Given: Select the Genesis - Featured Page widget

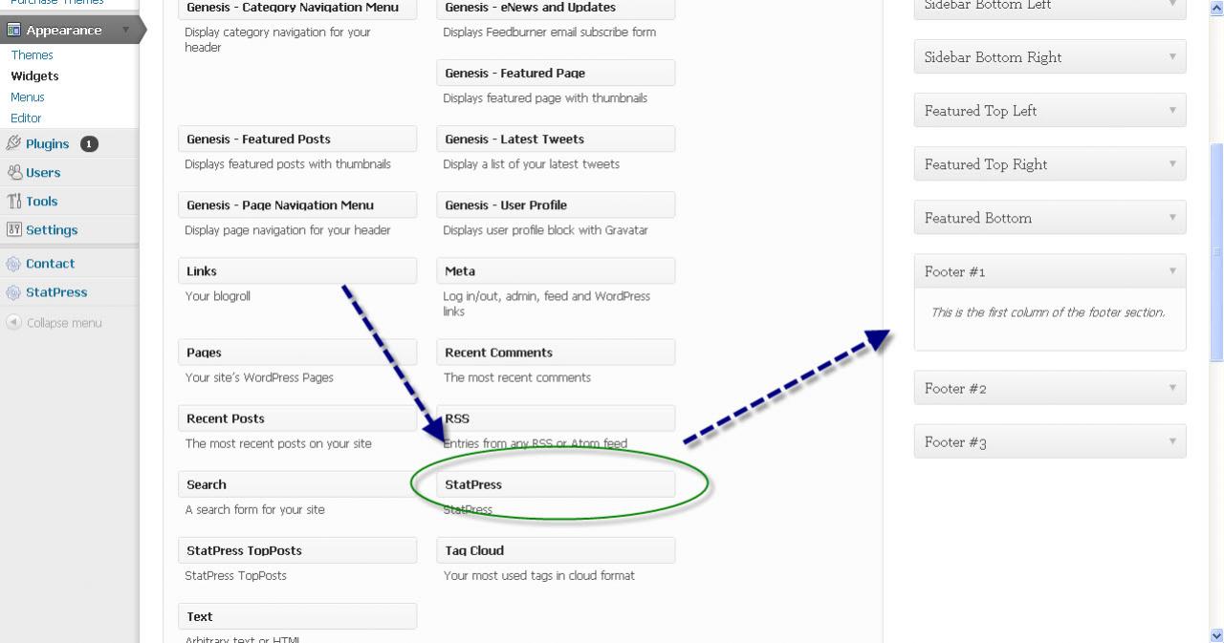Looking at the screenshot, I should (556, 73).
